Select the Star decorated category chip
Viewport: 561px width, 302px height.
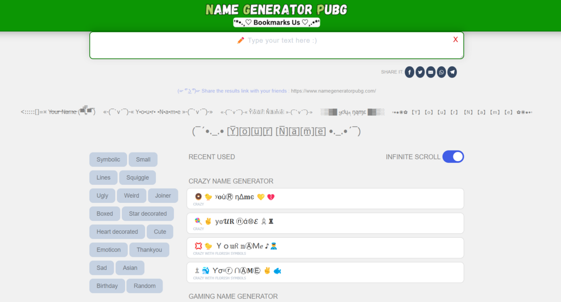(x=148, y=213)
